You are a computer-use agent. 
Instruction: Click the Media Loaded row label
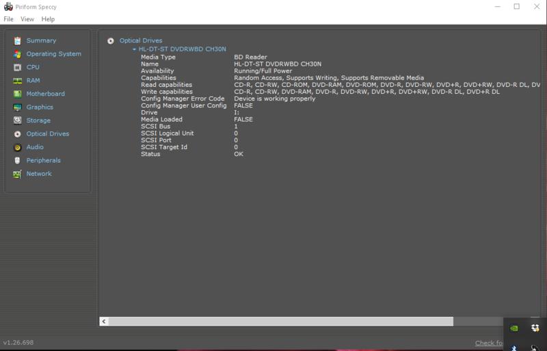click(161, 120)
